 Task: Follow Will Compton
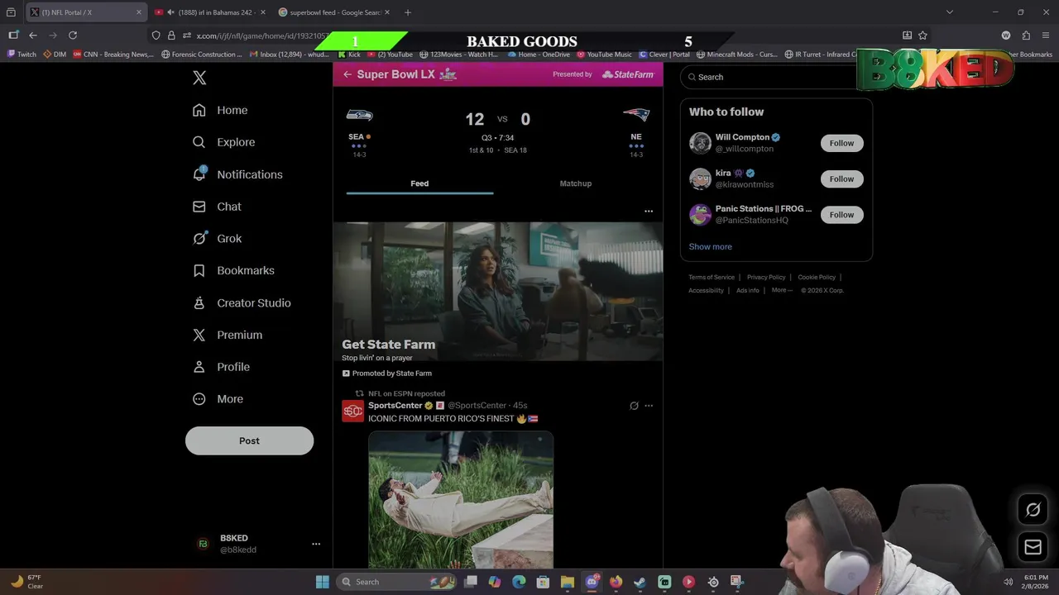point(841,143)
